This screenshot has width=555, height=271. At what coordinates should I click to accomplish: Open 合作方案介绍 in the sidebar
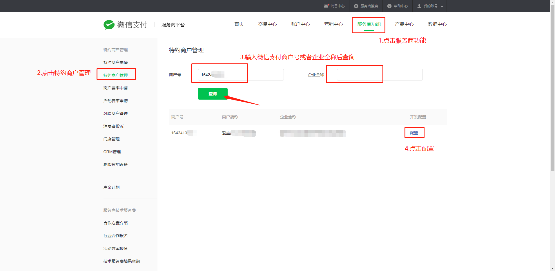[116, 223]
